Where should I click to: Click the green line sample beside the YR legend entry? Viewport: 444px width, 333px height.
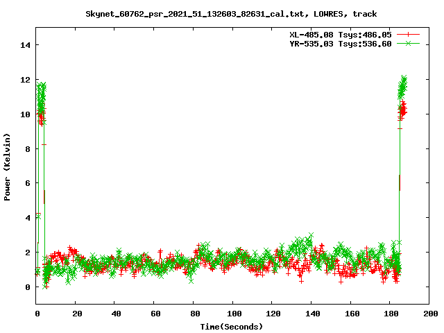point(408,43)
